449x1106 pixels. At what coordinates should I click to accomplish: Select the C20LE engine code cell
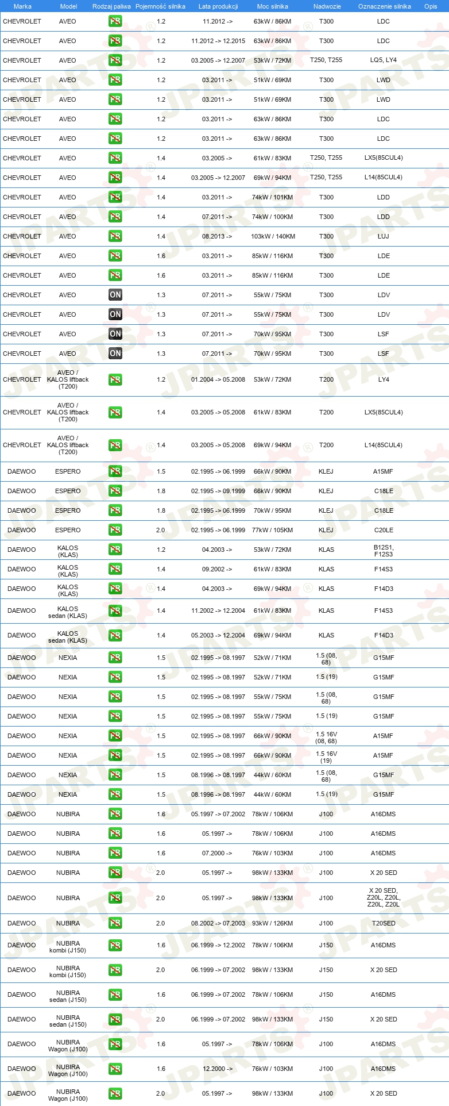coord(384,530)
